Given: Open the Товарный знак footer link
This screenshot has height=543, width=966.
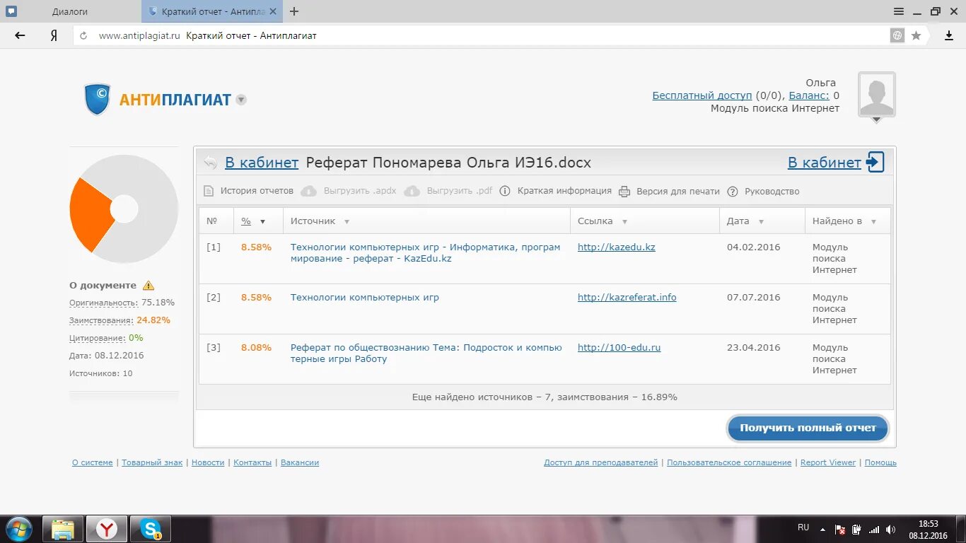Looking at the screenshot, I should click(x=152, y=462).
